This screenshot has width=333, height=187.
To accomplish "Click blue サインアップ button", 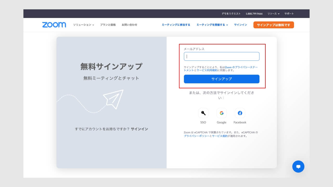I will click(222, 79).
